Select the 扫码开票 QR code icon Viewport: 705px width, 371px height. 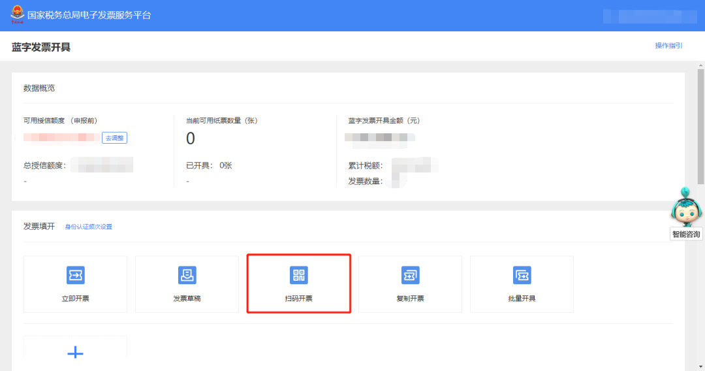[299, 275]
